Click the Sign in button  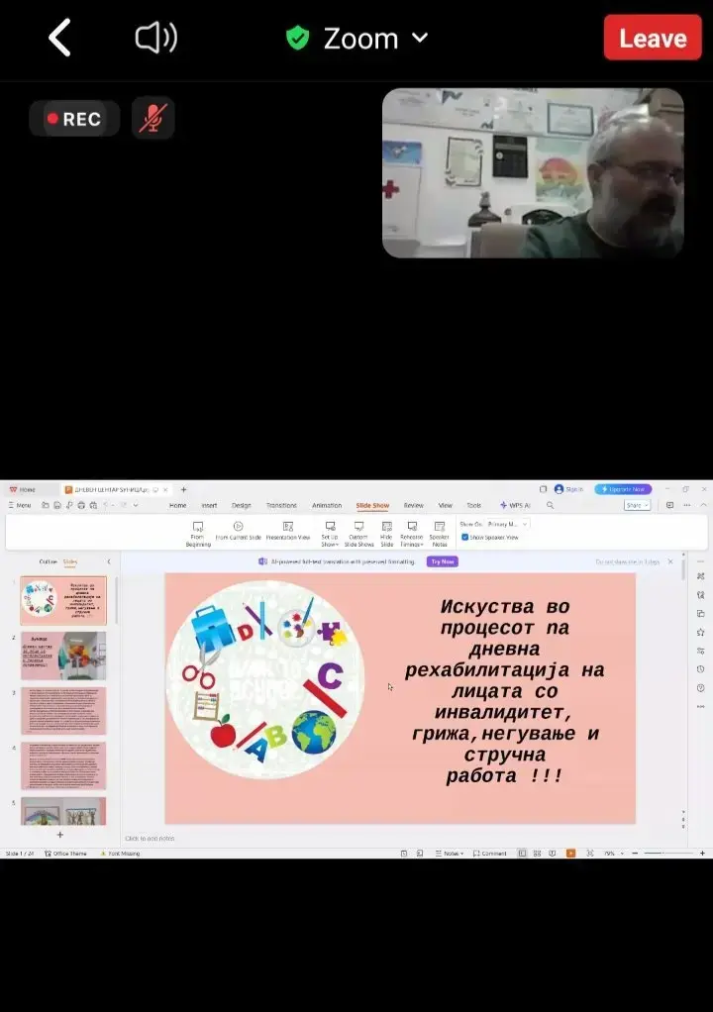pyautogui.click(x=568, y=489)
